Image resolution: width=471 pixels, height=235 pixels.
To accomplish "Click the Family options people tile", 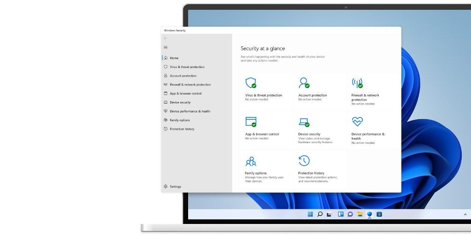I will [x=266, y=169].
